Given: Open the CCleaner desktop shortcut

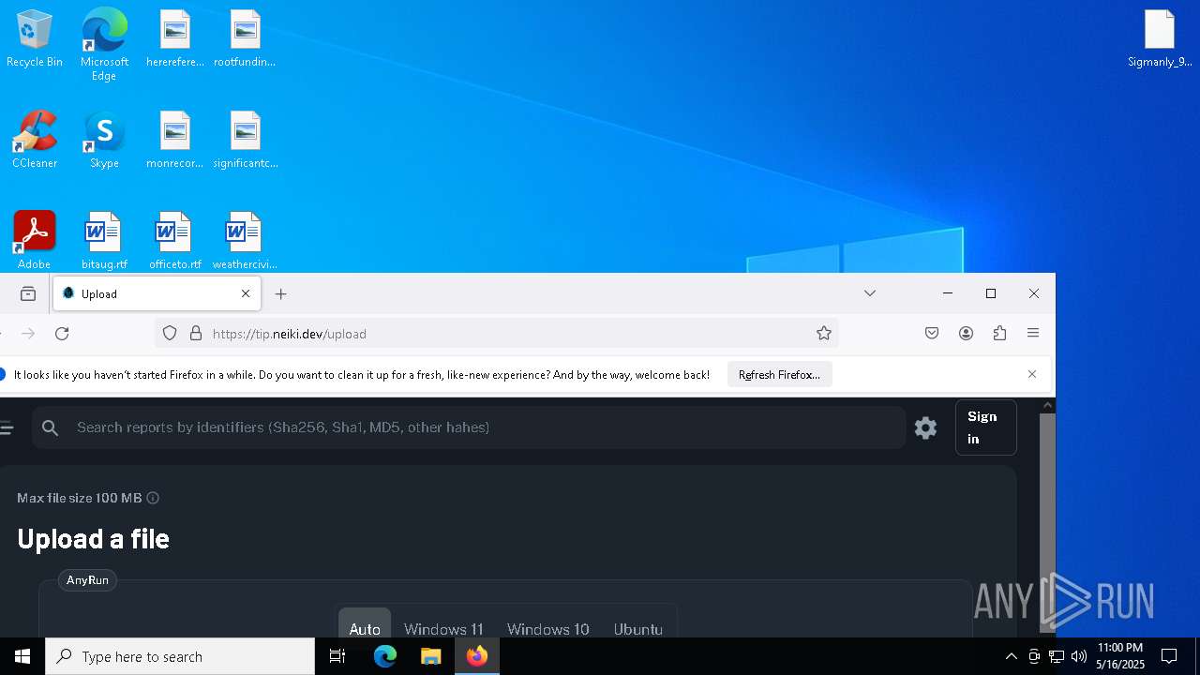Looking at the screenshot, I should pyautogui.click(x=35, y=141).
